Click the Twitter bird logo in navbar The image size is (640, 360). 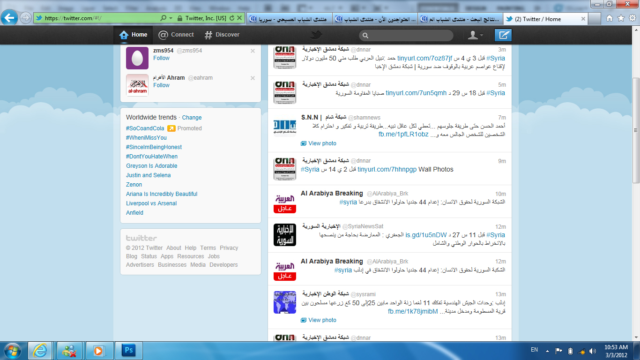click(x=317, y=35)
